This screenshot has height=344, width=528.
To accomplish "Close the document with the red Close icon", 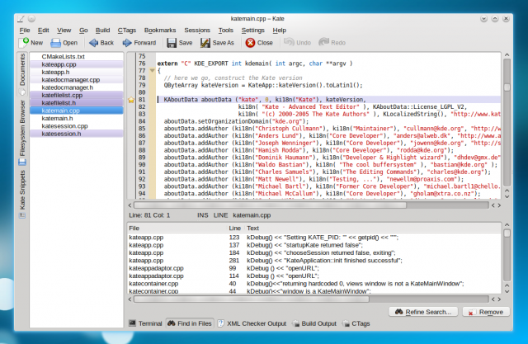I will click(250, 42).
